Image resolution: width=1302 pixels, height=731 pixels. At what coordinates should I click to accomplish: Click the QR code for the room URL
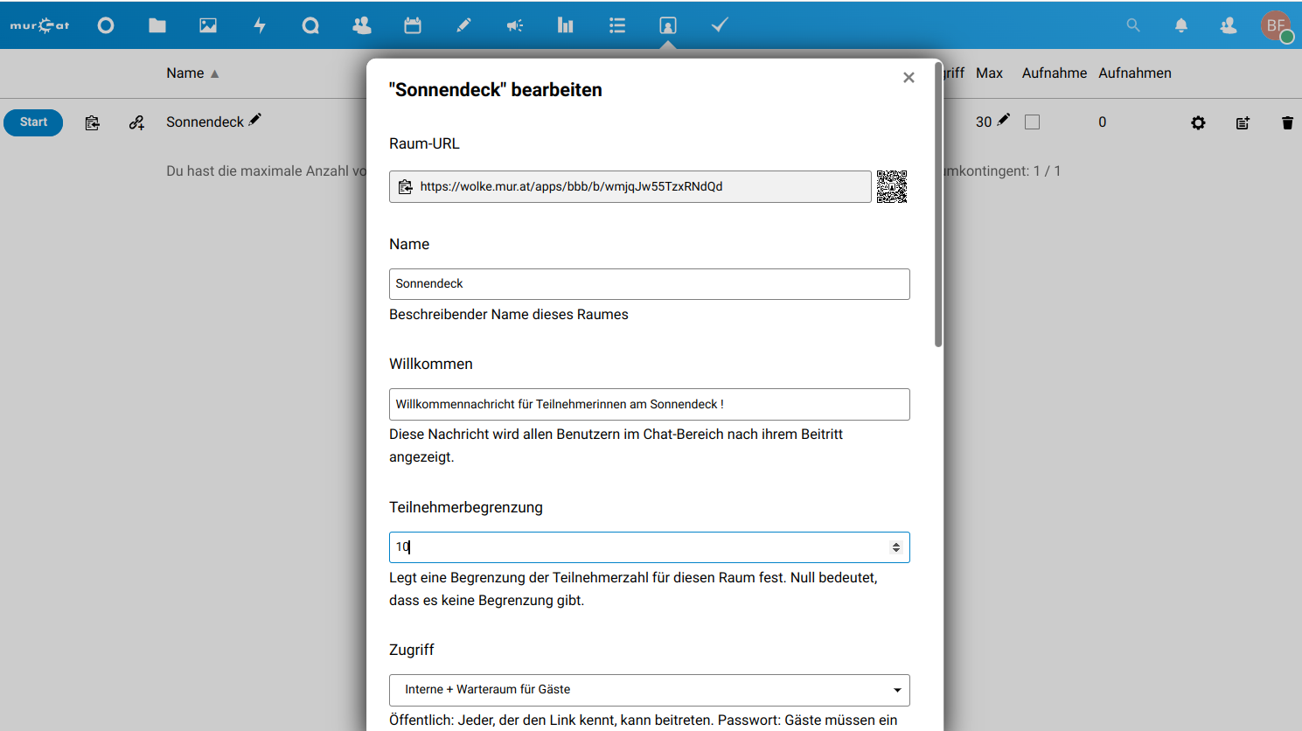point(892,186)
